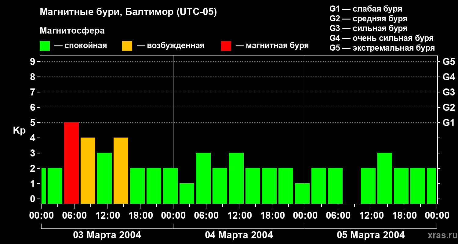458x244 pixels.
Task: Click the '18:00' time label under 03 Марта
Action: (x=140, y=216)
